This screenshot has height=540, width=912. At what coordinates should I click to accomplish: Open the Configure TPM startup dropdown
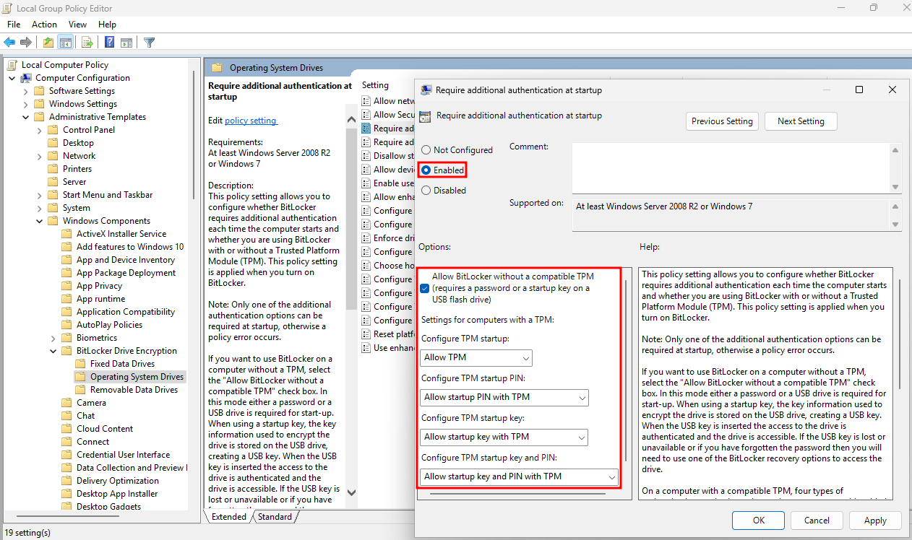(476, 357)
